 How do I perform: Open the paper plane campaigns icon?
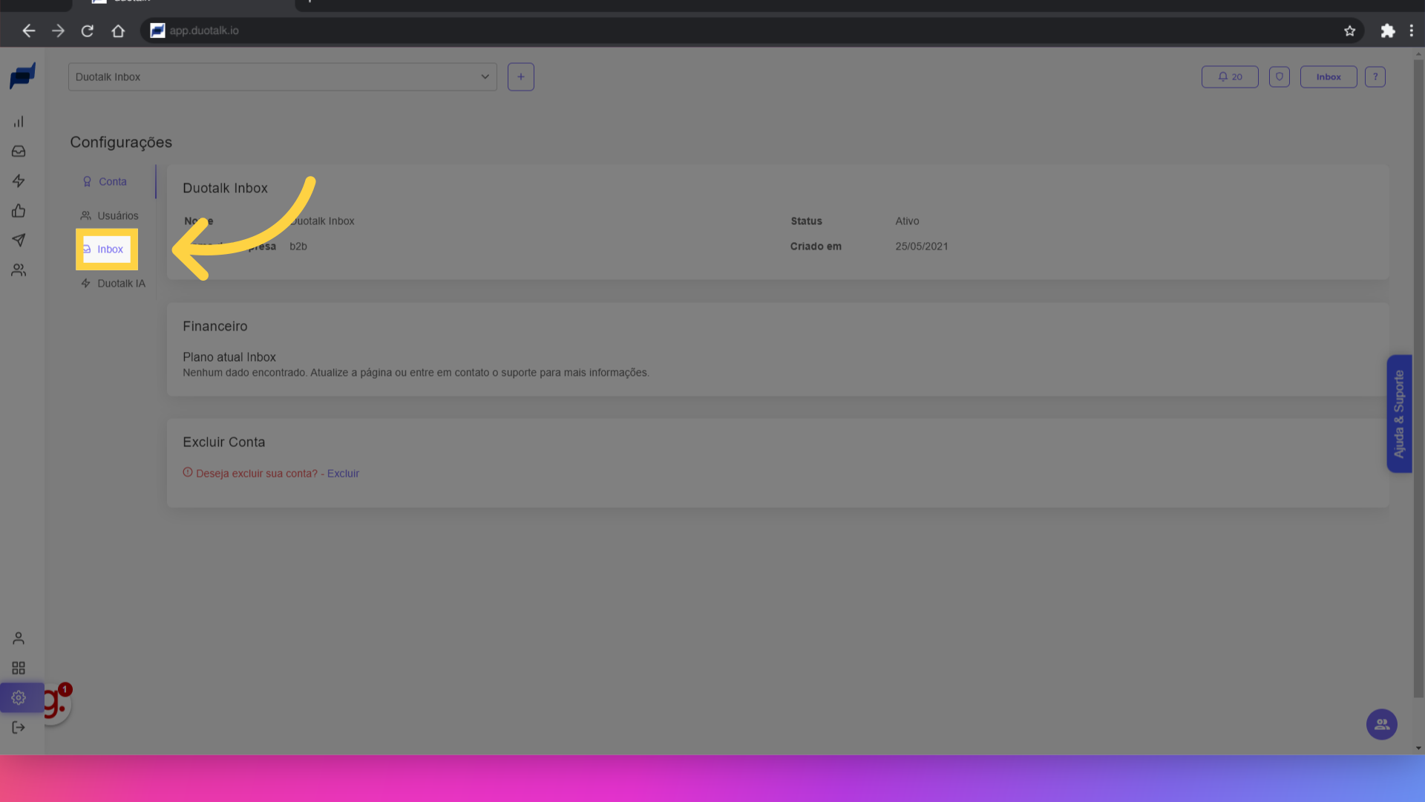(19, 241)
